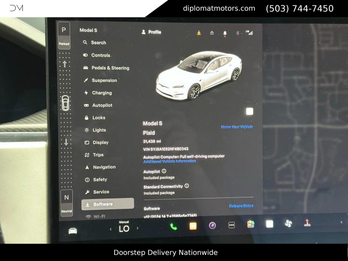Tap the Bluetooth status icon
Viewport: 348px width, 261px height.
238,33
